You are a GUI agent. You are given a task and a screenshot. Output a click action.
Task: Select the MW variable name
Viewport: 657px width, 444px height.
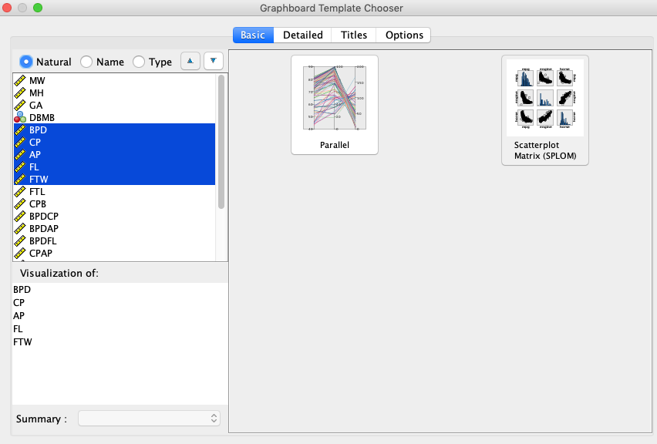pyautogui.click(x=37, y=80)
